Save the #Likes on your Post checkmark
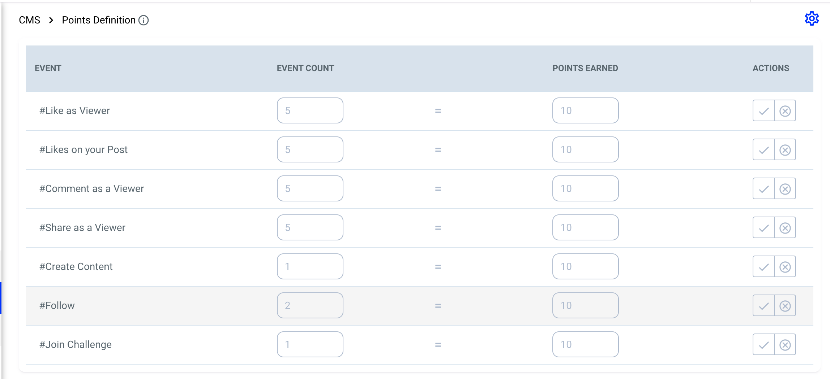The image size is (830, 379). 763,150
